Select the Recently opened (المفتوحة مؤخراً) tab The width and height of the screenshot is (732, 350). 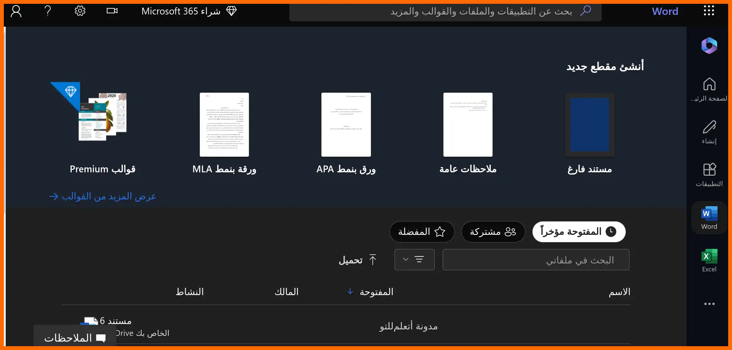tap(579, 232)
